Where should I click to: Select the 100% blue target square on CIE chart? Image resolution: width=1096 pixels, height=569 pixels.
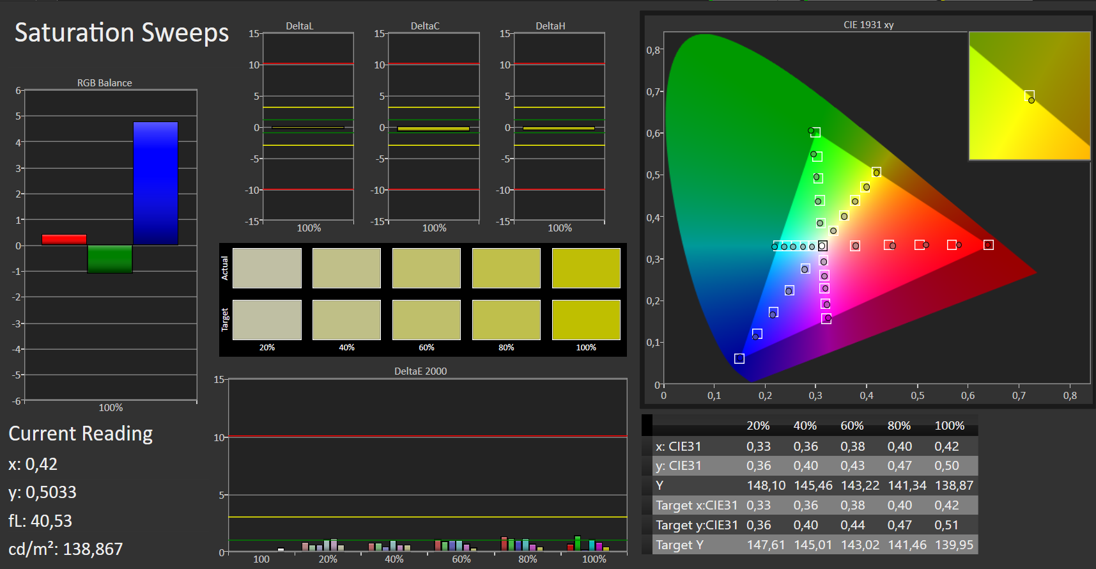[x=739, y=359]
